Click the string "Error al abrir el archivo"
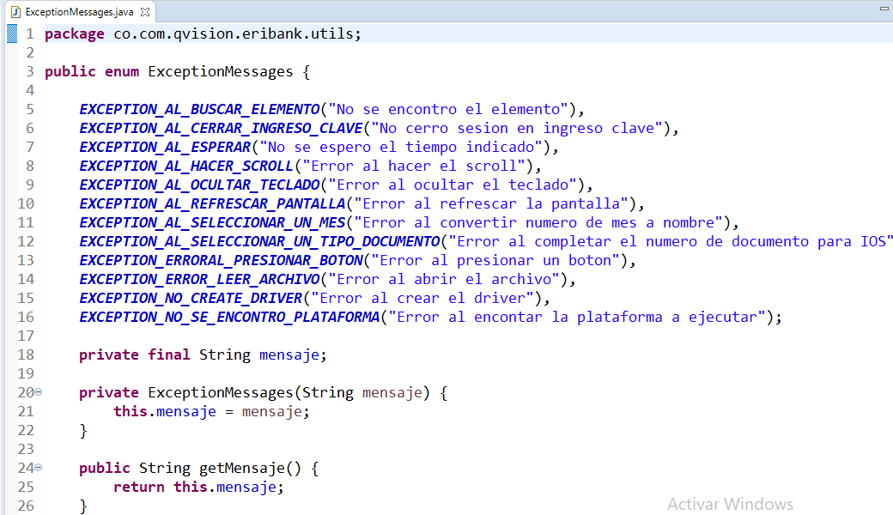The height and width of the screenshot is (515, 893). click(x=446, y=279)
